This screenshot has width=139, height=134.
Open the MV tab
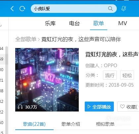[x=122, y=23]
